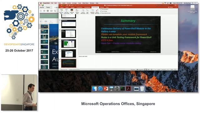Select VSTS Dashboard slide thumbnail
The height and width of the screenshot is (113, 200).
(69, 44)
